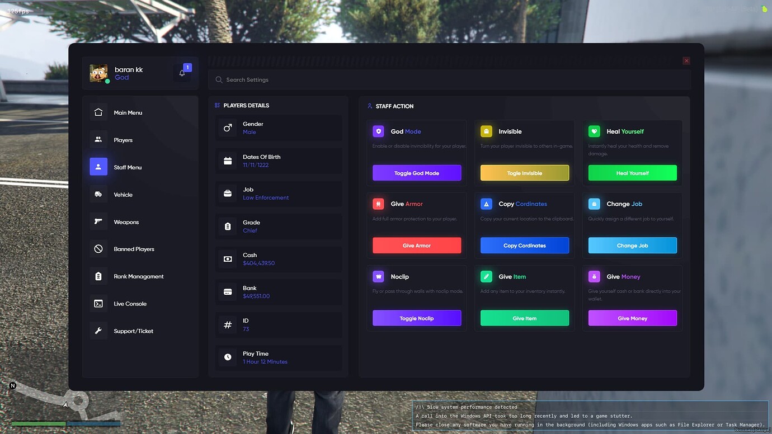Open the Weapons menu via the pistol icon
The width and height of the screenshot is (772, 434).
98,221
